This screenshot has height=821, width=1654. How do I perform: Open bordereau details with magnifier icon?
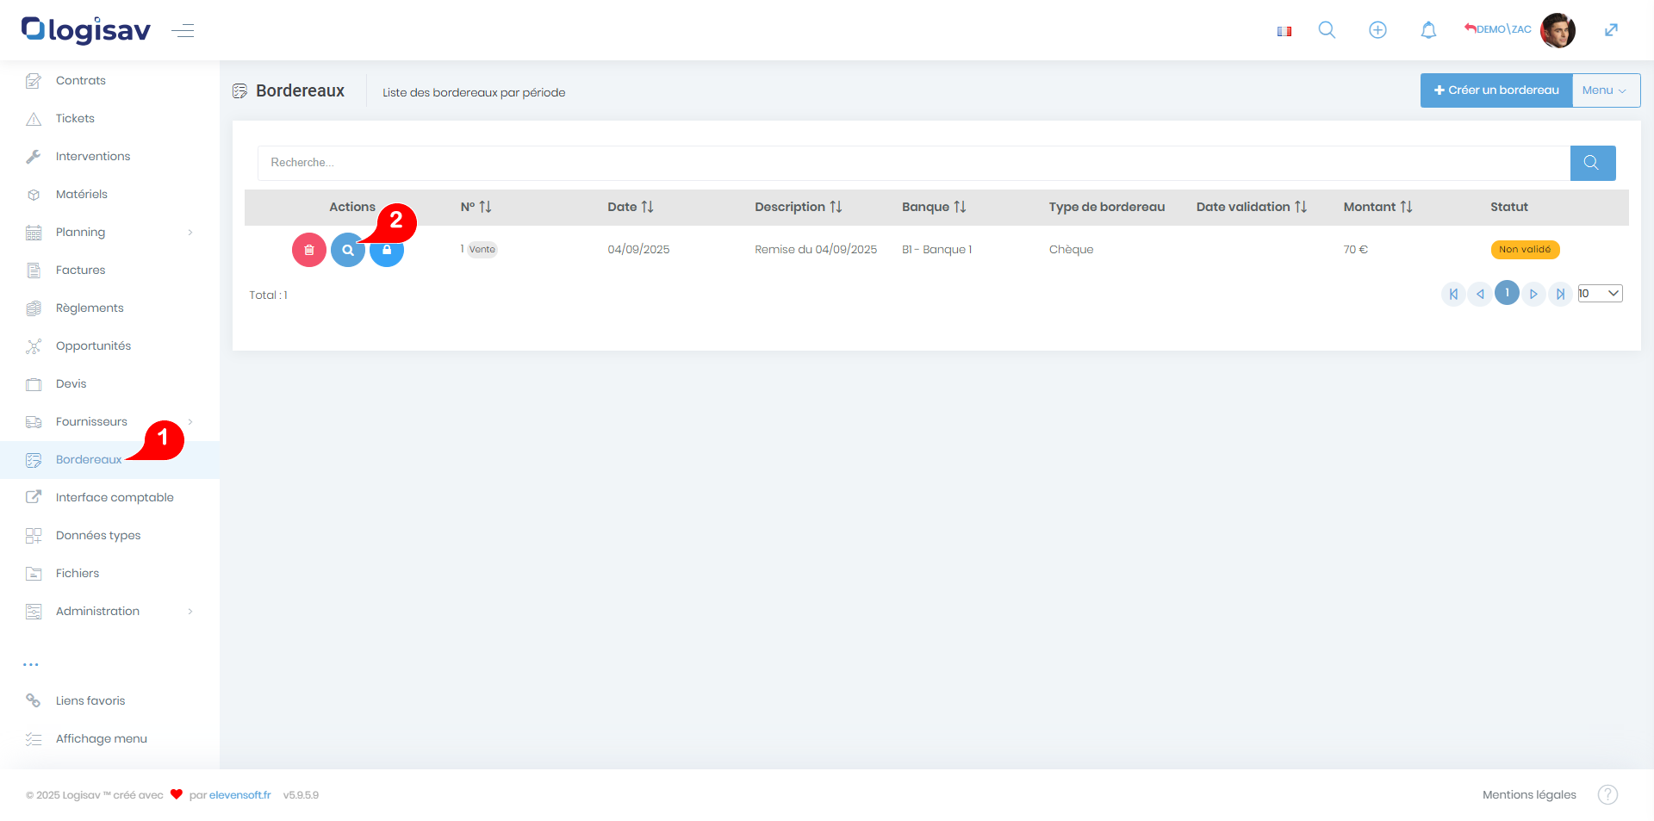point(347,251)
